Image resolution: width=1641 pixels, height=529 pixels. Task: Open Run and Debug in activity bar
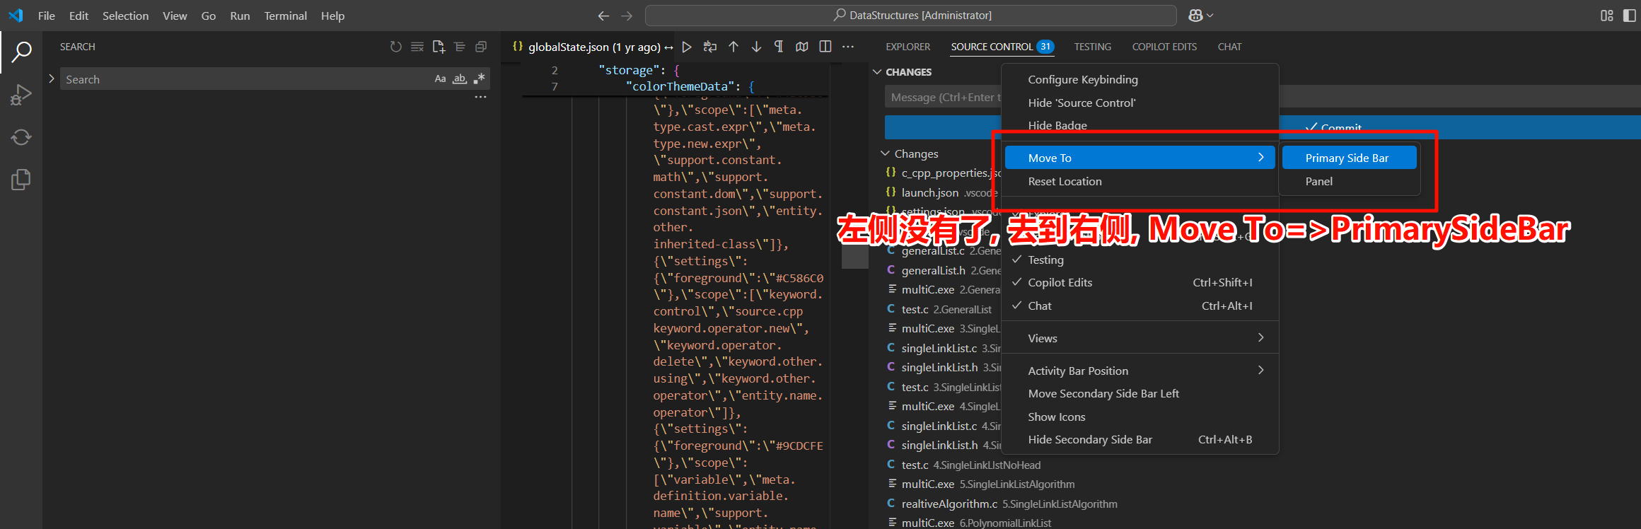(21, 95)
